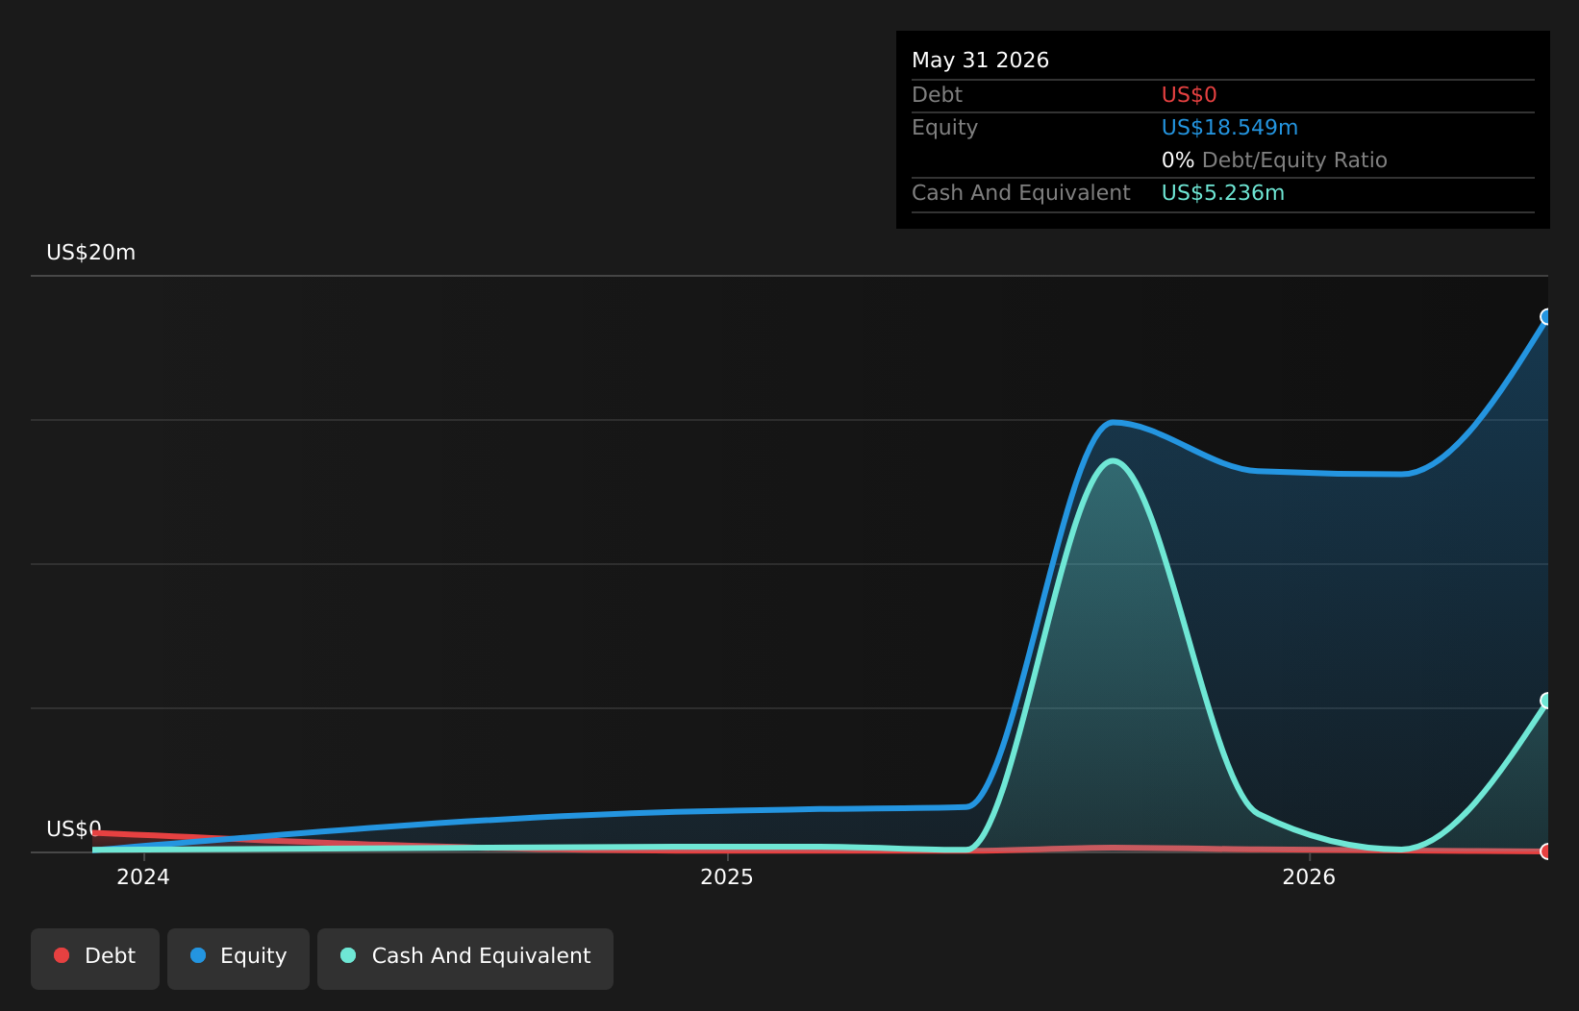Click the US$18.549m equity value in tooltip
This screenshot has height=1011, width=1579.
point(1229,128)
